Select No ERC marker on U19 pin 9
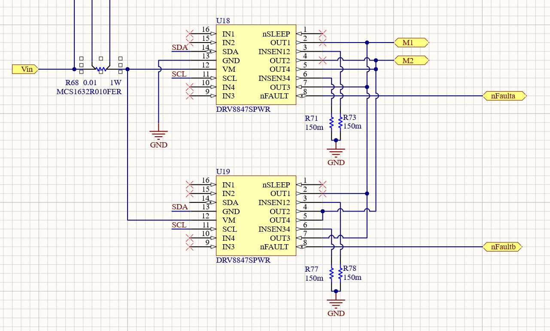The height and width of the screenshot is (331, 550). pyautogui.click(x=188, y=247)
